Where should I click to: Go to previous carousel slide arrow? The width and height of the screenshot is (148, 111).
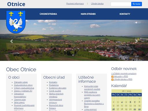[12, 41]
